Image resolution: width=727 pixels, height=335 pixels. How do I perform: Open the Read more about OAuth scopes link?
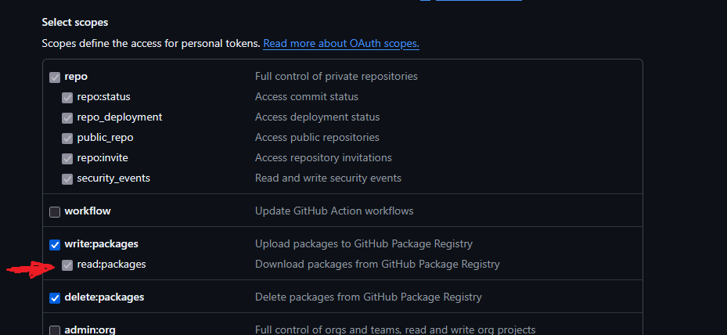[x=340, y=44]
